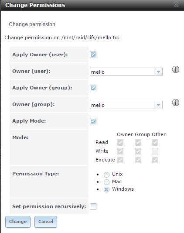Toggle Other Write mode checkbox
Viewport: 184px width, 233px height.
(155, 151)
